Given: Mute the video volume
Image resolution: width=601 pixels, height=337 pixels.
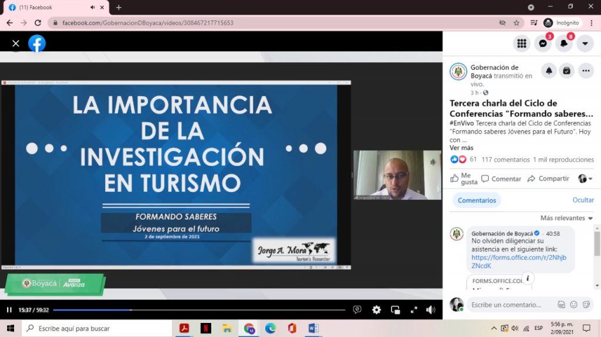Looking at the screenshot, I should (x=431, y=310).
